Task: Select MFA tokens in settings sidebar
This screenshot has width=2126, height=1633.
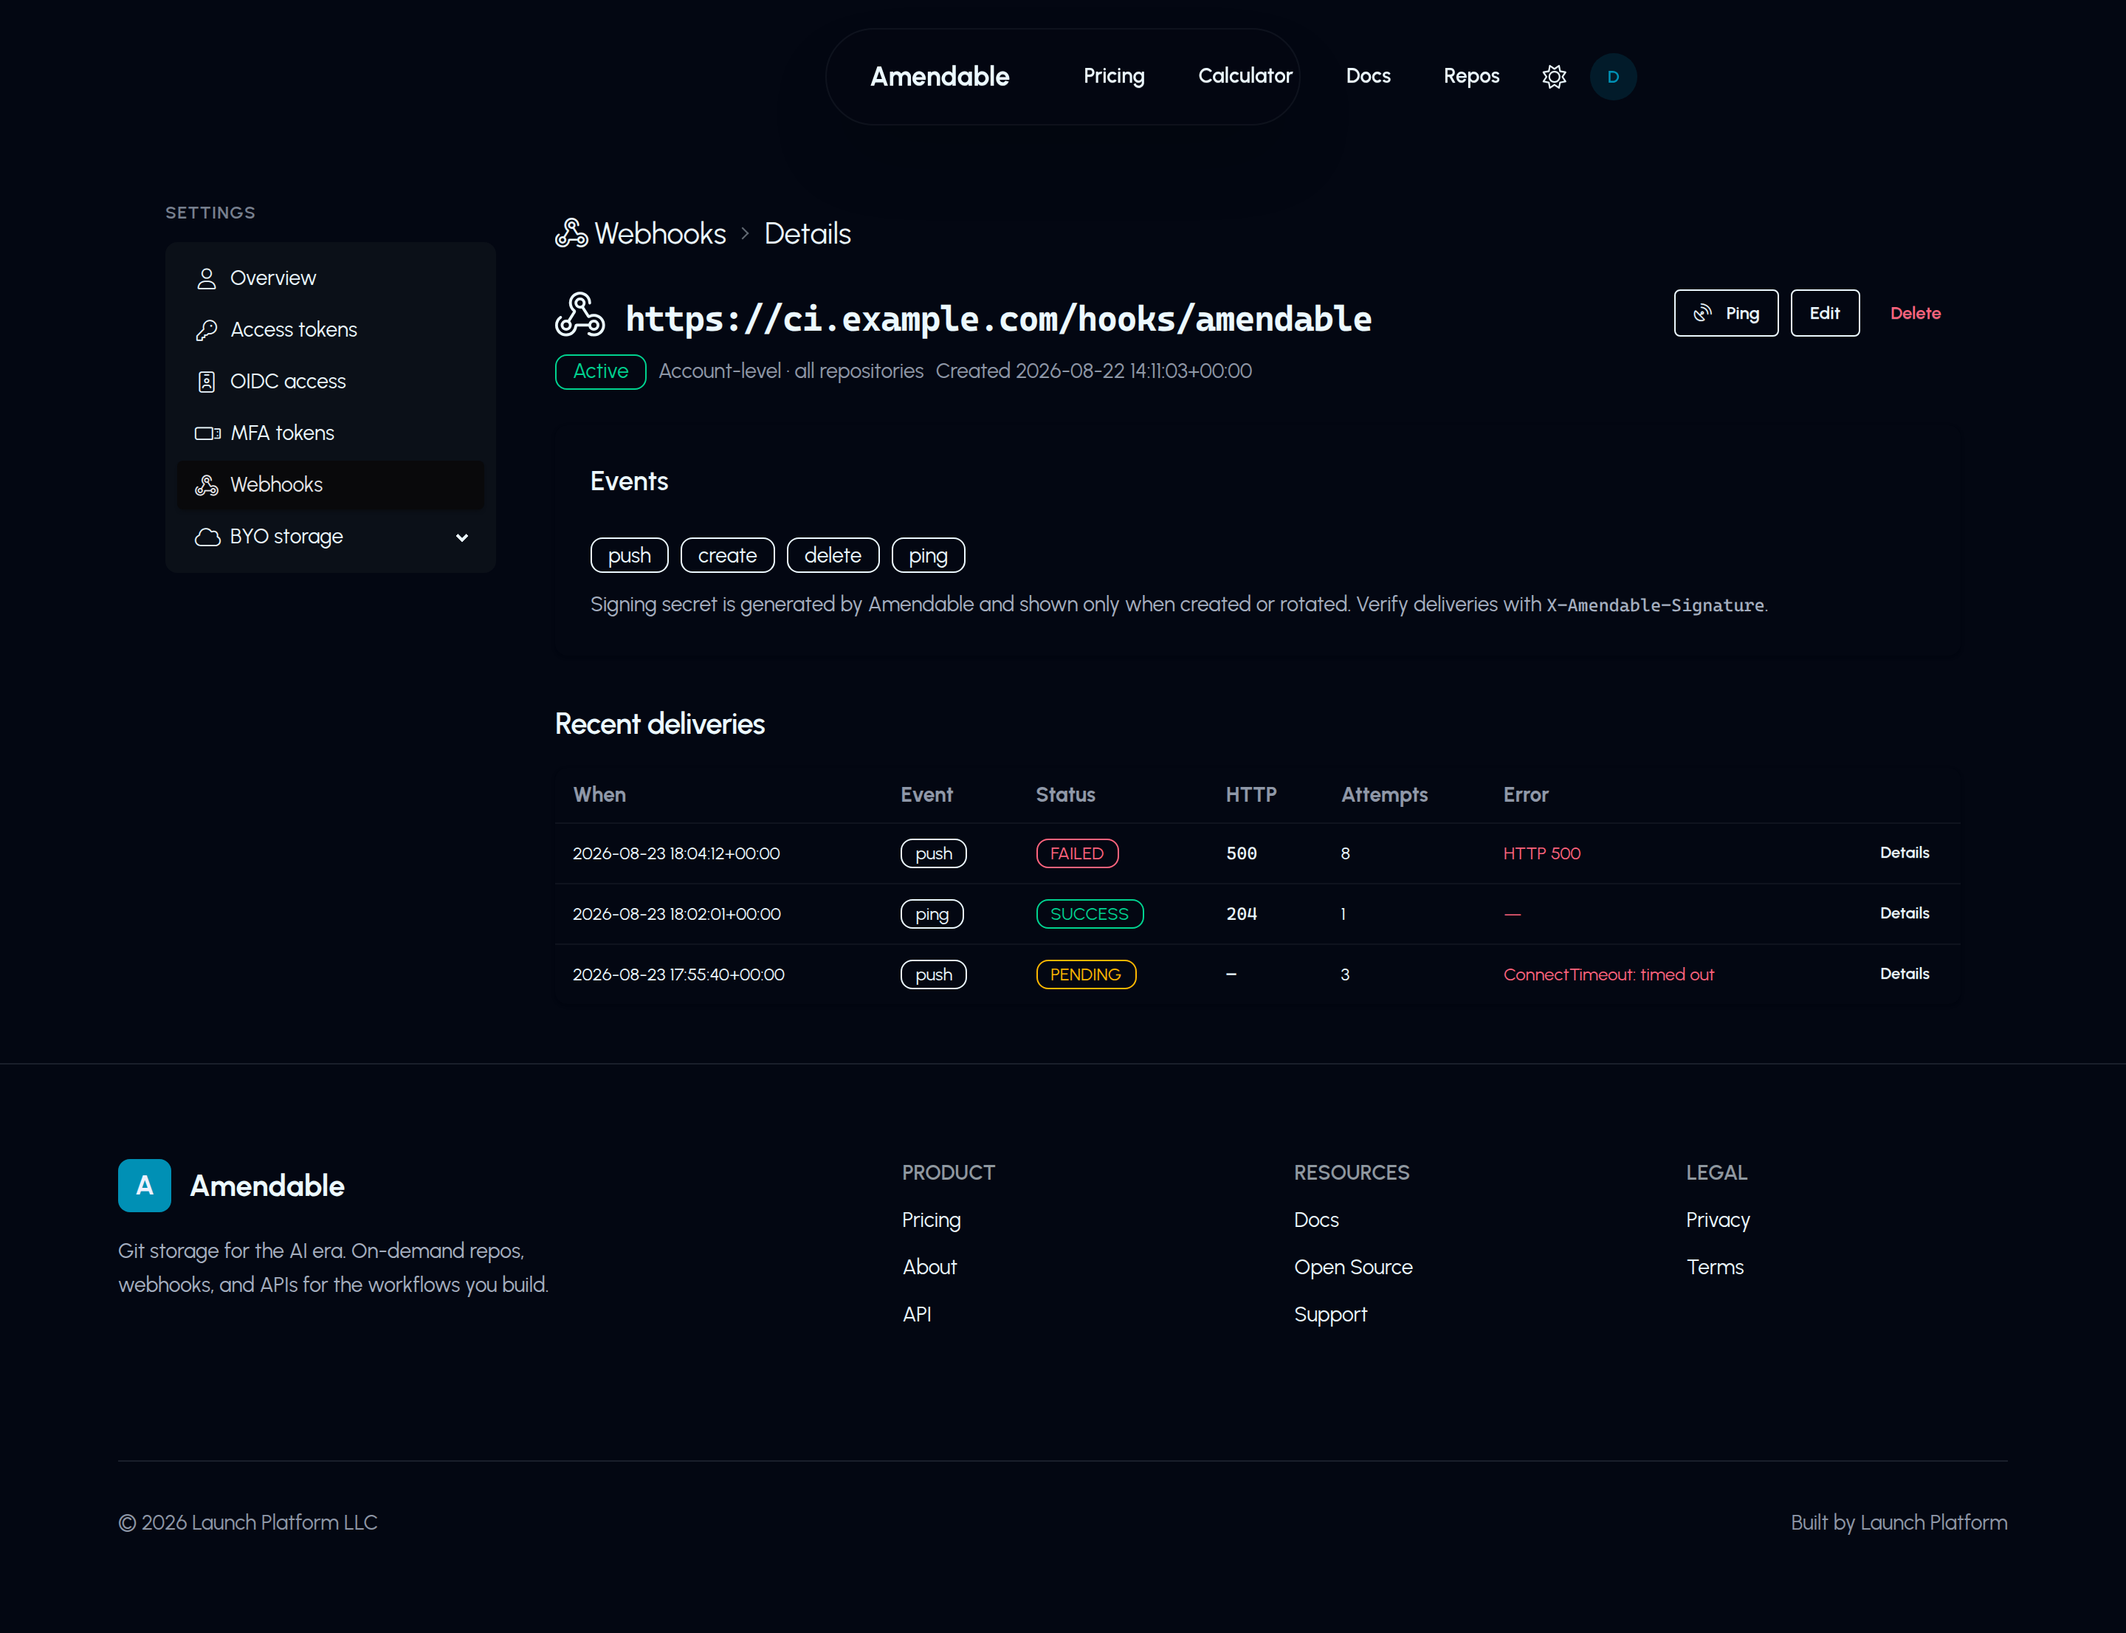Action: click(x=331, y=433)
